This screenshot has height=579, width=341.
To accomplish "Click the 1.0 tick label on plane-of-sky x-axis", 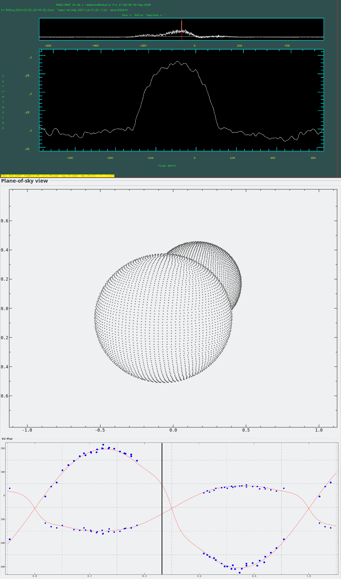I will tap(319, 430).
